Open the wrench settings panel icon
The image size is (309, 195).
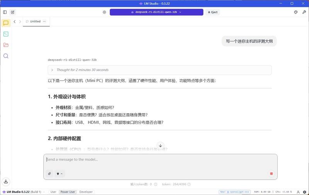(304, 12)
